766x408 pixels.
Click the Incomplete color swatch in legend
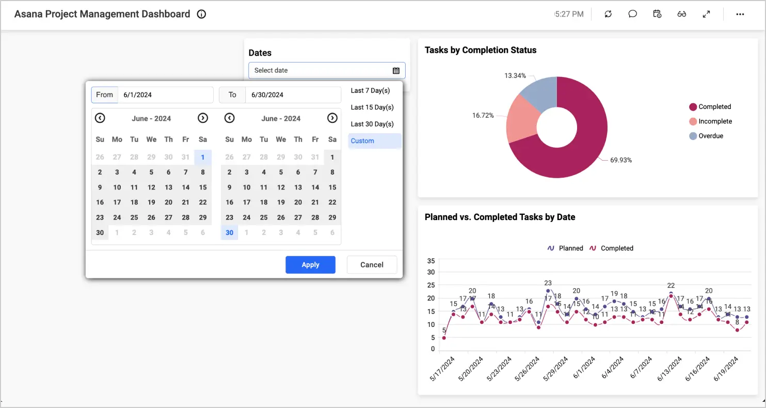693,121
